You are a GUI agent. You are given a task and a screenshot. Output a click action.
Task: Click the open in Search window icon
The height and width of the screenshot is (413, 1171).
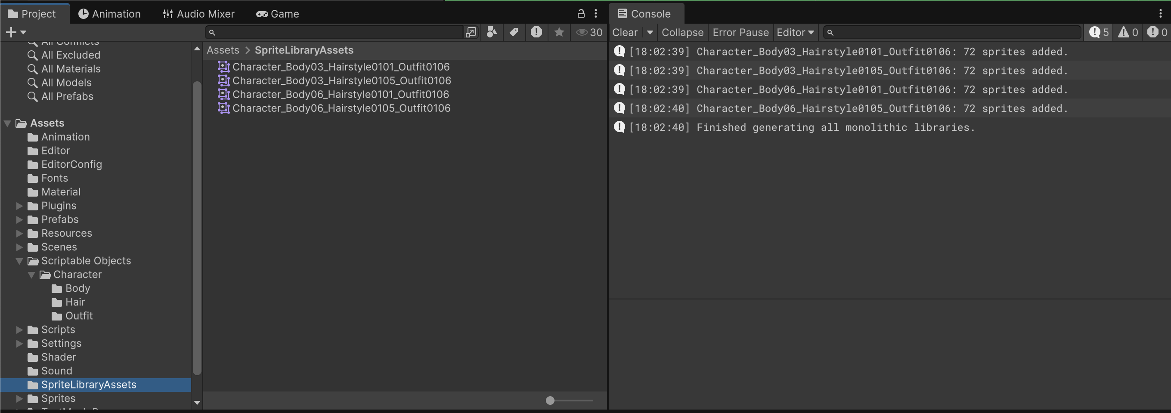point(471,32)
